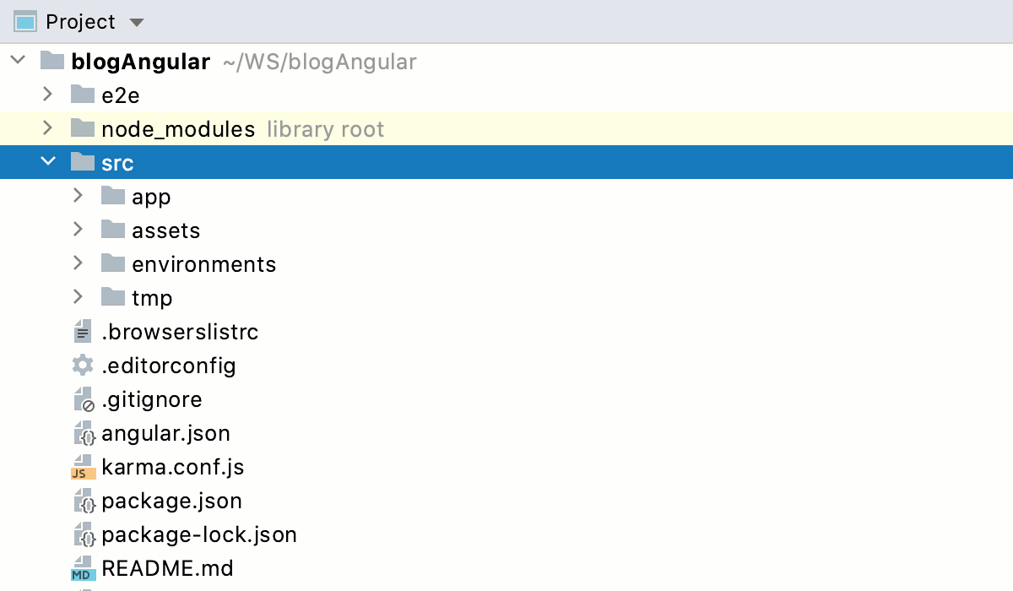Select the assets folder
Image resolution: width=1013 pixels, height=591 pixels.
click(166, 230)
